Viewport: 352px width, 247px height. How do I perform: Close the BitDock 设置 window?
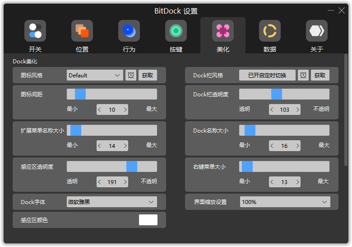coord(342,10)
